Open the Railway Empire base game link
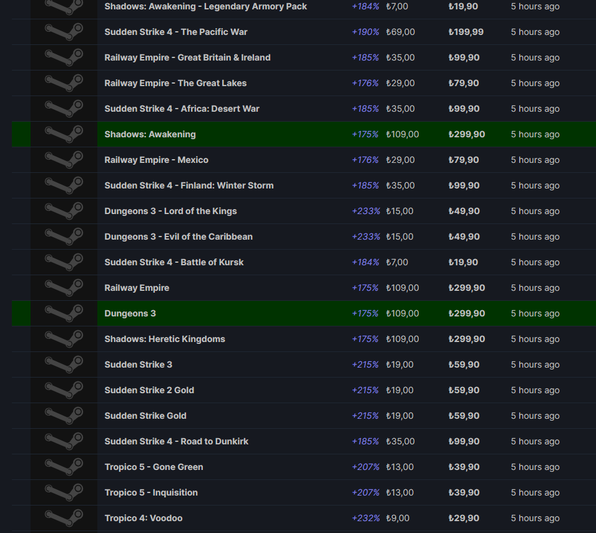Viewport: 596px width, 533px height. point(137,288)
